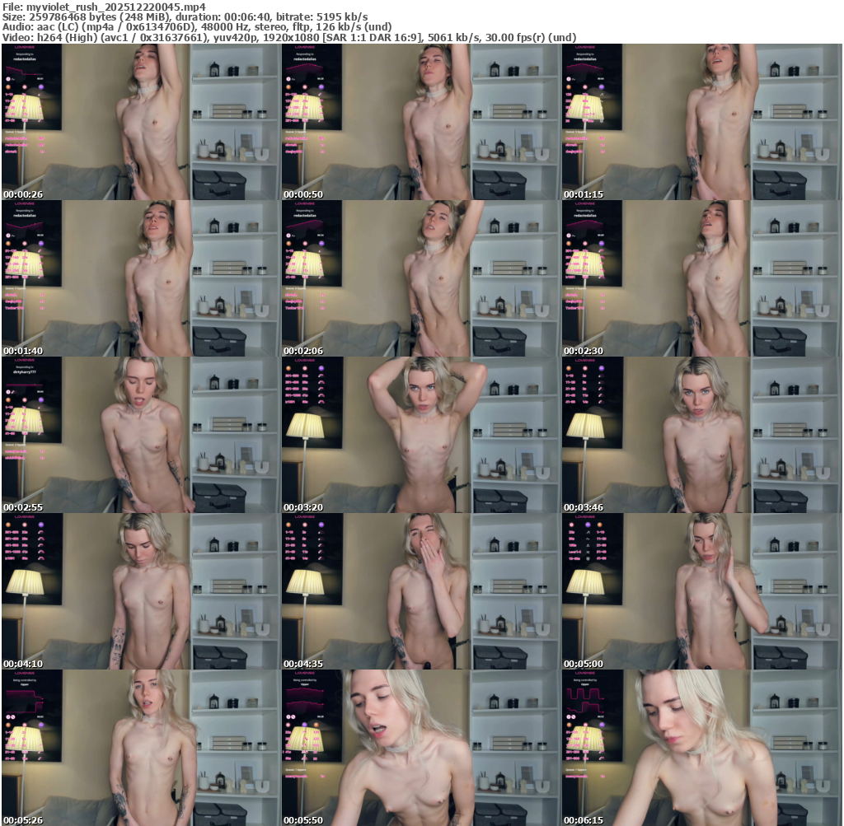
Task: Open the thumbnail timestamped 00:00:26
Action: coord(140,122)
